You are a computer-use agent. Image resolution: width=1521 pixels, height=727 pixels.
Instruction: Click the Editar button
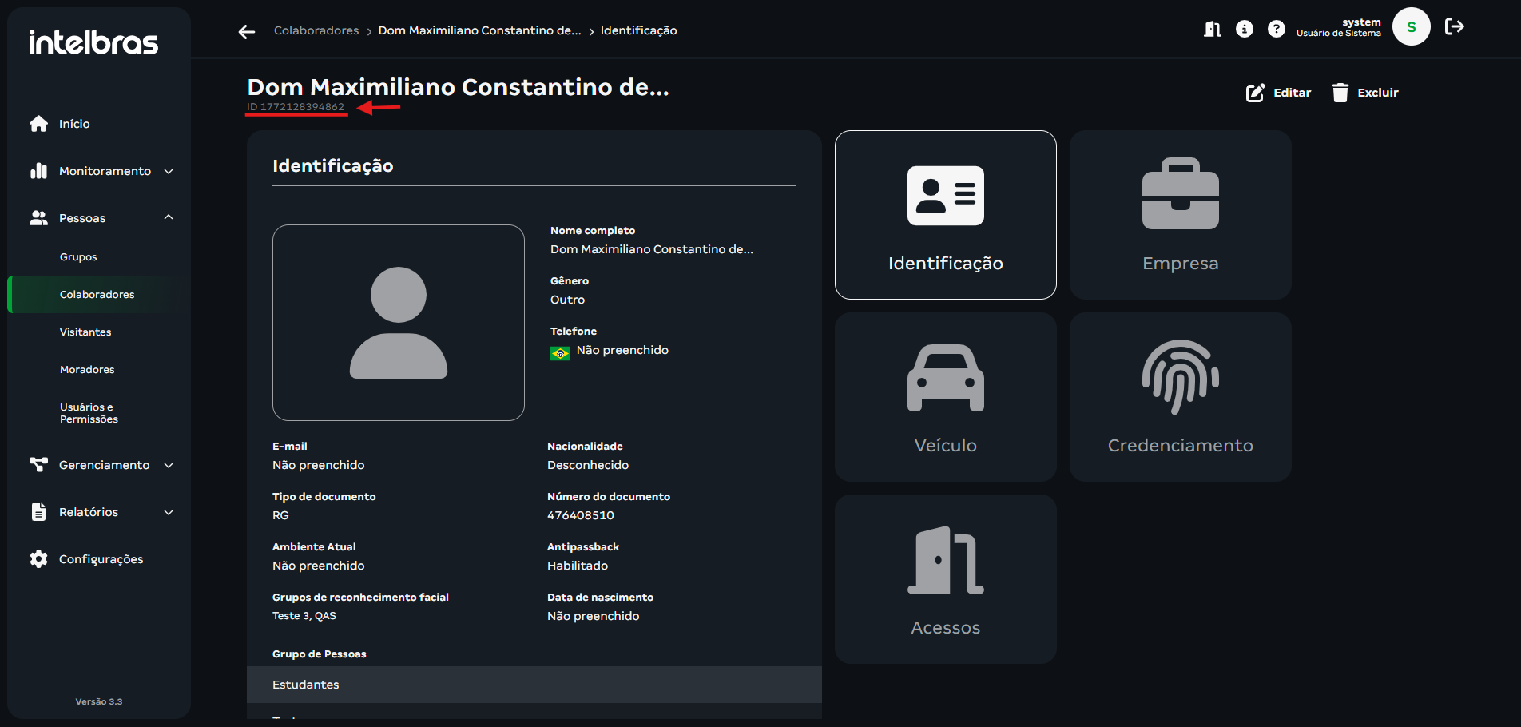(x=1279, y=93)
